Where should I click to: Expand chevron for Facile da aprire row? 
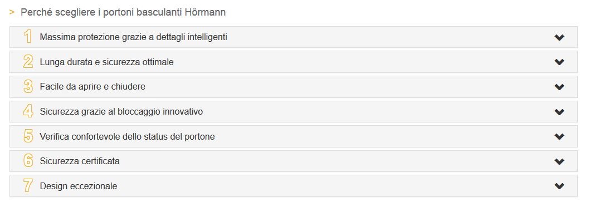point(559,87)
